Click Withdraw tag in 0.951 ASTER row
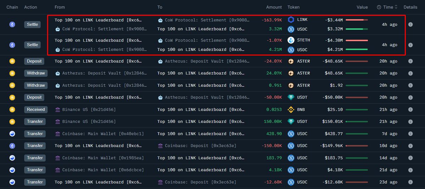Viewport: 425px width, 189px height. 36,85
